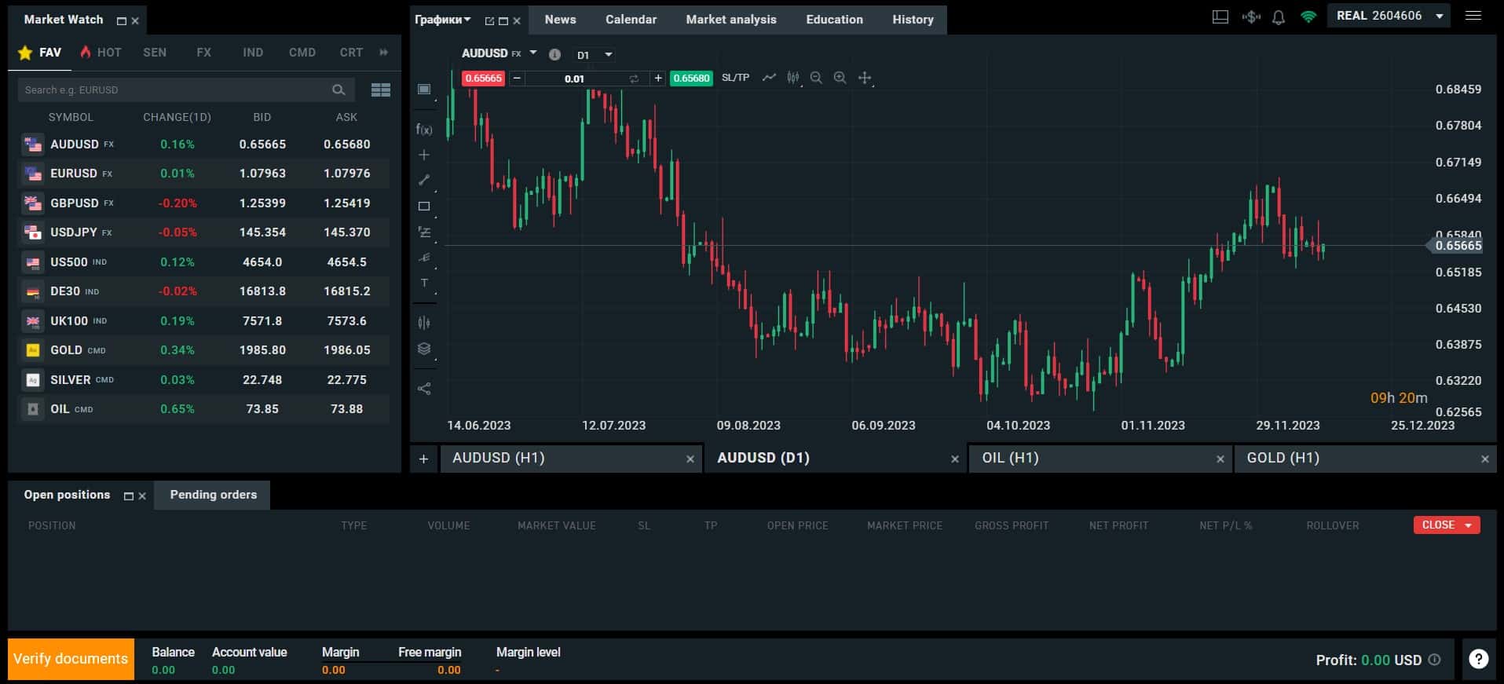Select the crosshair plus tool in chart sidebar
The width and height of the screenshot is (1504, 684).
pyautogui.click(x=424, y=155)
